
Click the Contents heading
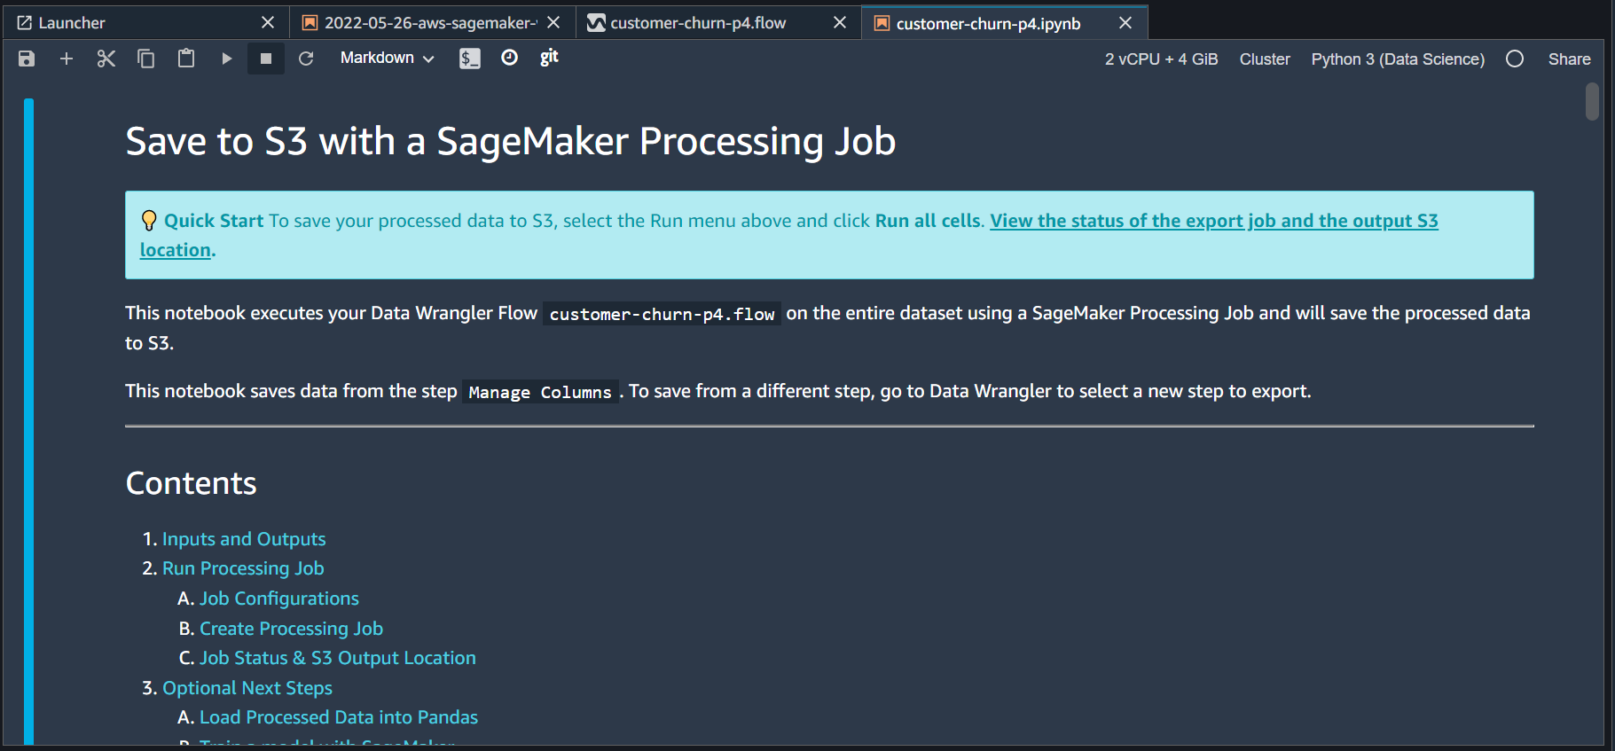(191, 483)
